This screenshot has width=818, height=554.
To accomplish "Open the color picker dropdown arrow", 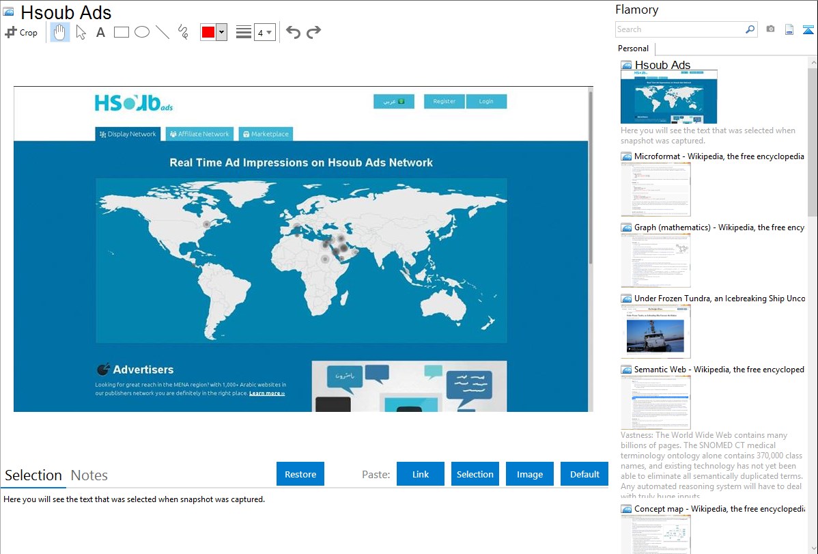I will [x=221, y=32].
